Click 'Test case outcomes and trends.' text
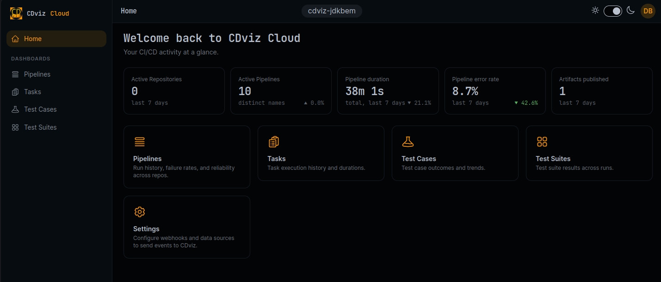Viewport: 661px width, 282px height. point(443,168)
